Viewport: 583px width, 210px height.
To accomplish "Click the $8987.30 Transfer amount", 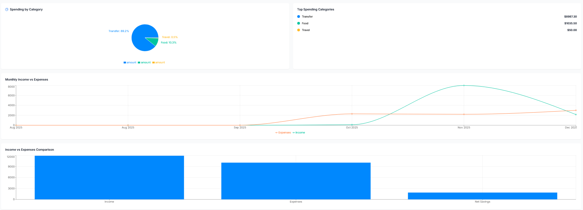I will click(570, 17).
